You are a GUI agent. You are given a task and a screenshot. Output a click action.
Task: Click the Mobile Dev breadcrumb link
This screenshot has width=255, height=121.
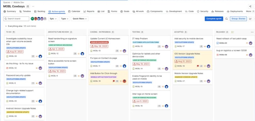pyautogui.click(x=19, y=3)
